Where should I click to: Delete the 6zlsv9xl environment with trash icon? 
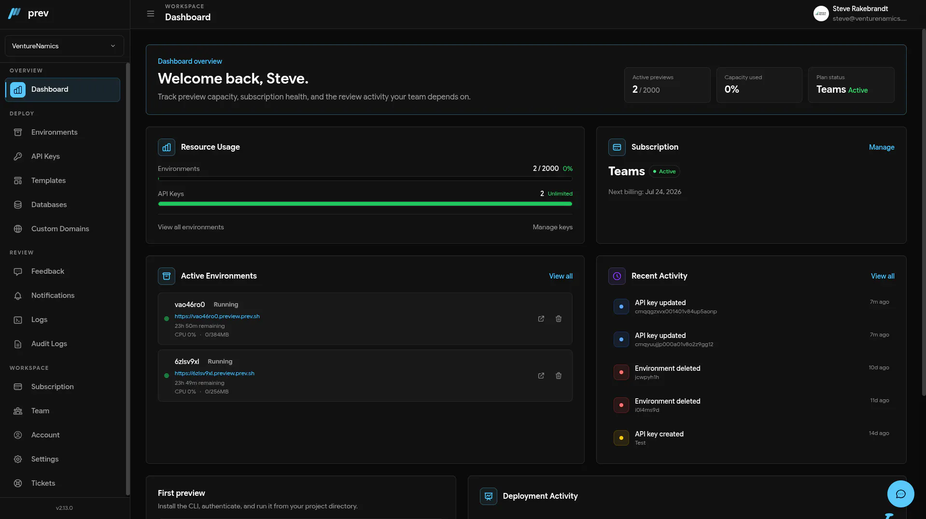559,376
